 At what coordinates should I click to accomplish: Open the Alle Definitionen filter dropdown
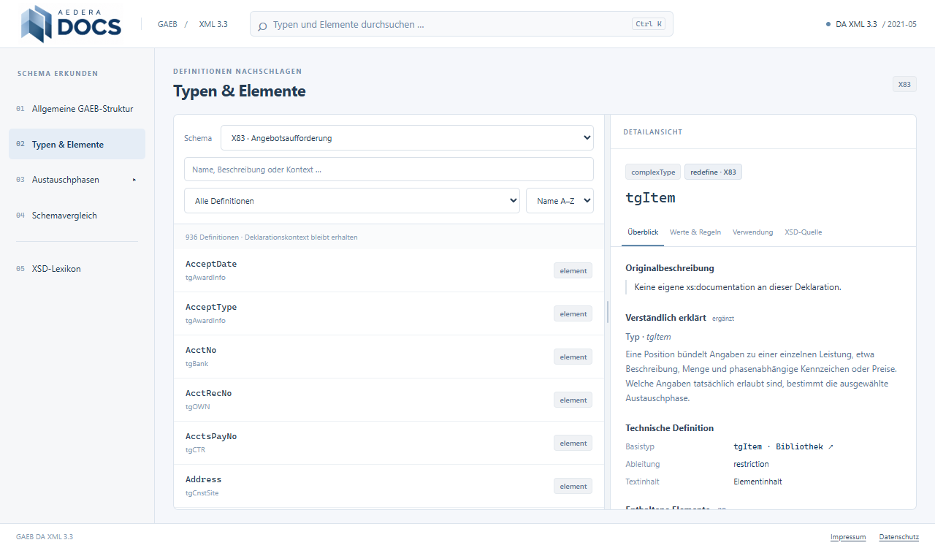point(352,201)
